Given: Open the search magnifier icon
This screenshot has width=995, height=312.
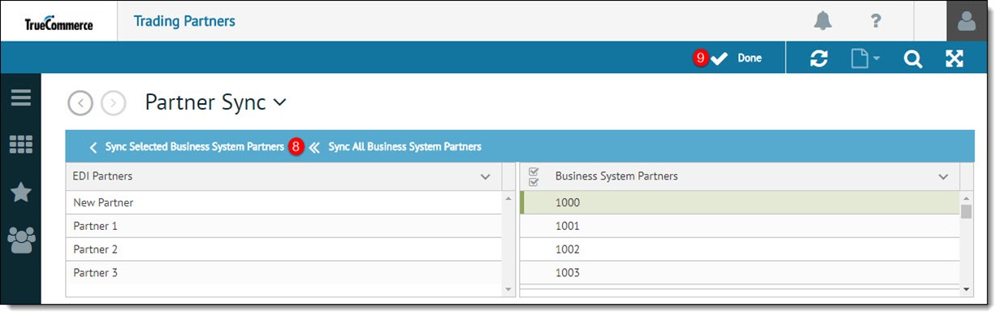Looking at the screenshot, I should 913,58.
